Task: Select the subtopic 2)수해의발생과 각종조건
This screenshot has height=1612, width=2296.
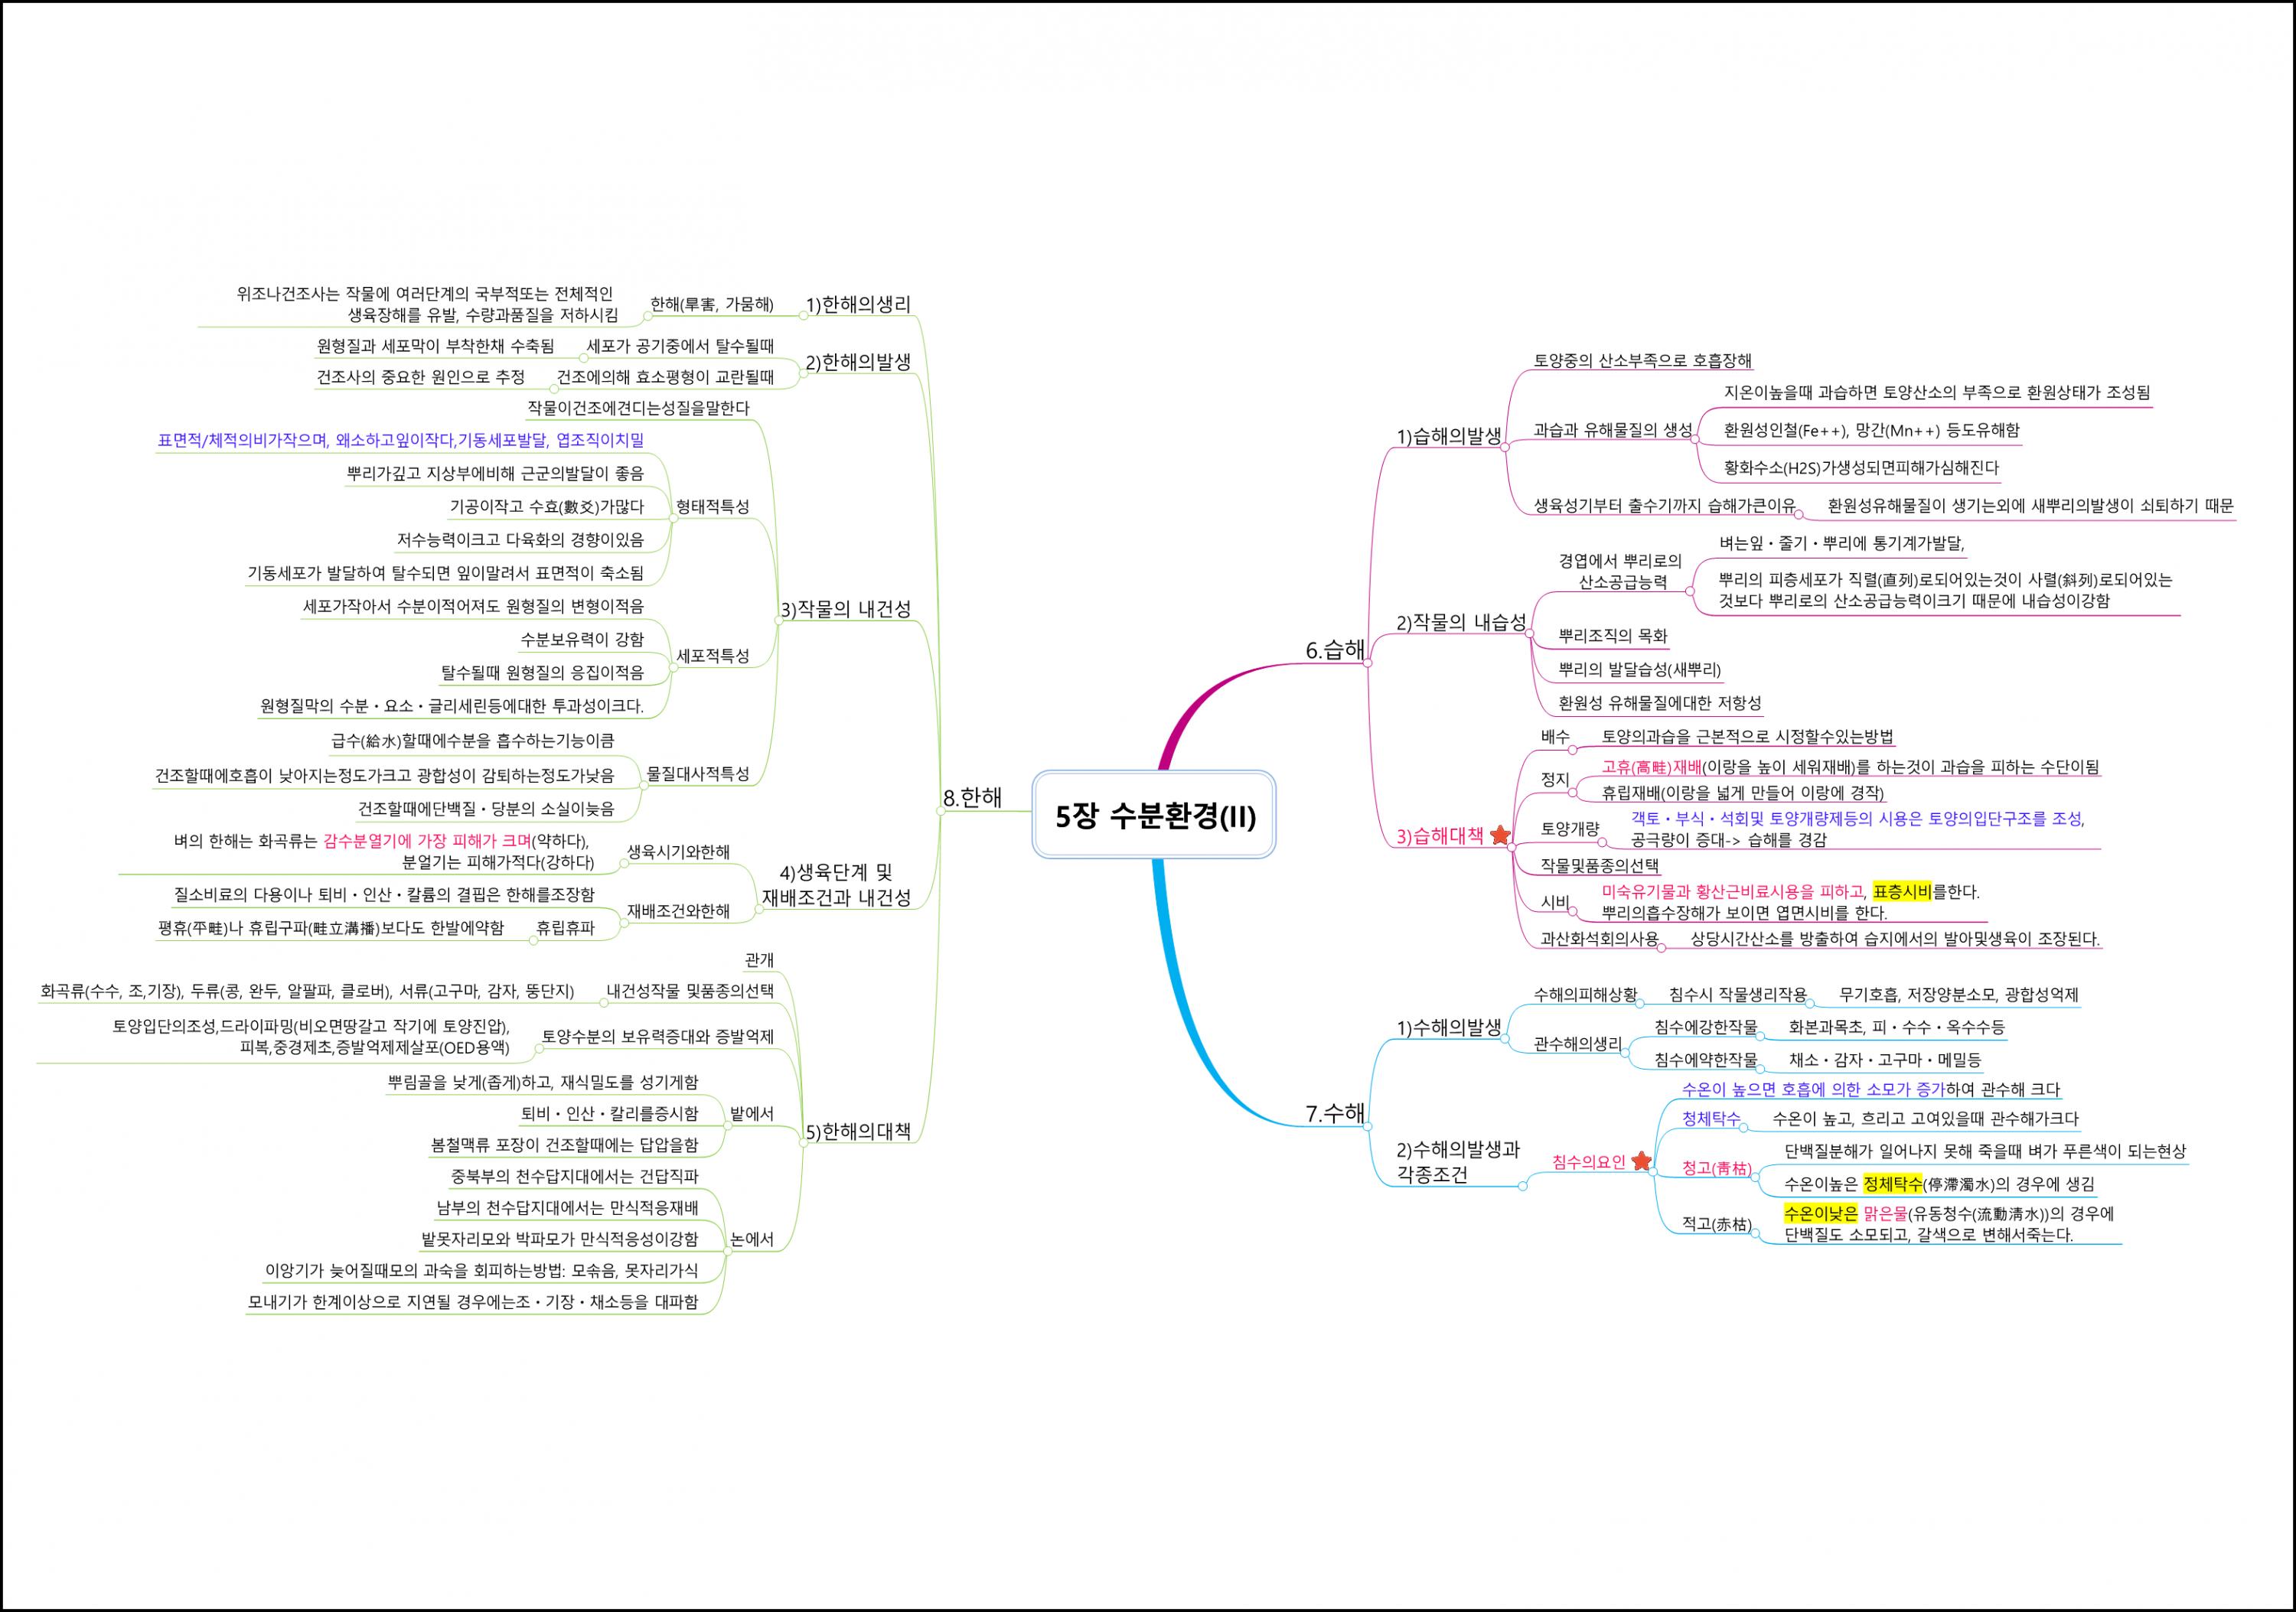Action: pyautogui.click(x=1457, y=1161)
